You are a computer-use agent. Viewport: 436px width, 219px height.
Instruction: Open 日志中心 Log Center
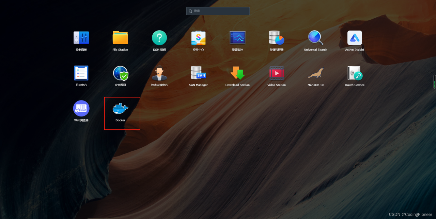[81, 73]
